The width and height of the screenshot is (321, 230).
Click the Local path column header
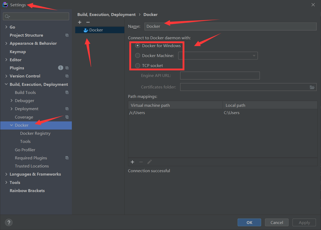[270, 105]
